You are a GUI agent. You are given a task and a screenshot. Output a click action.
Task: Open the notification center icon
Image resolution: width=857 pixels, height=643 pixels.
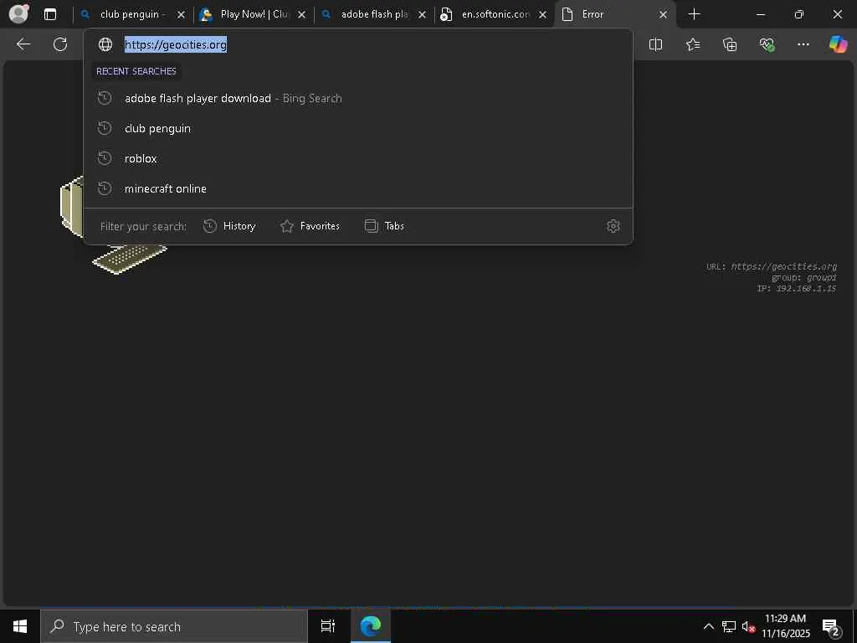point(830,626)
